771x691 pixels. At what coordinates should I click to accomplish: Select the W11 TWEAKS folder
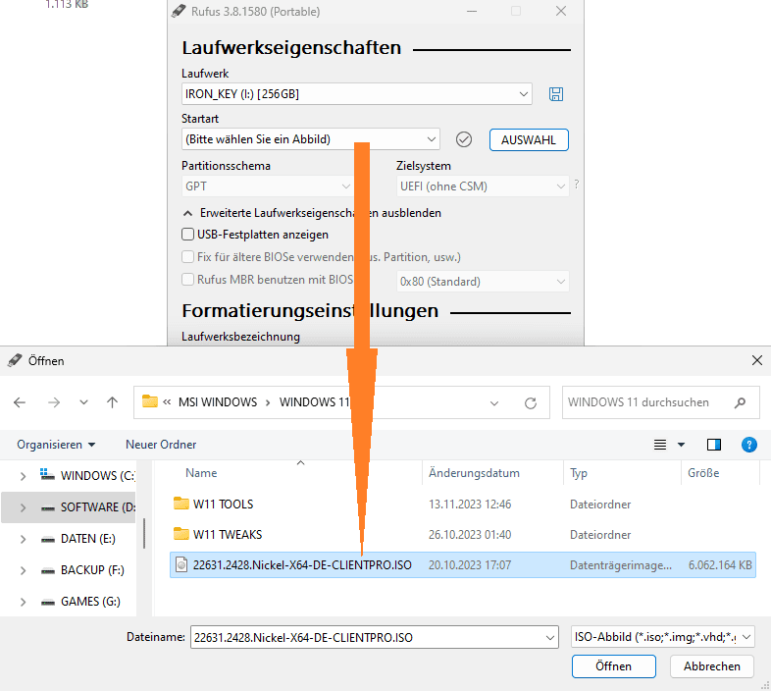[228, 535]
